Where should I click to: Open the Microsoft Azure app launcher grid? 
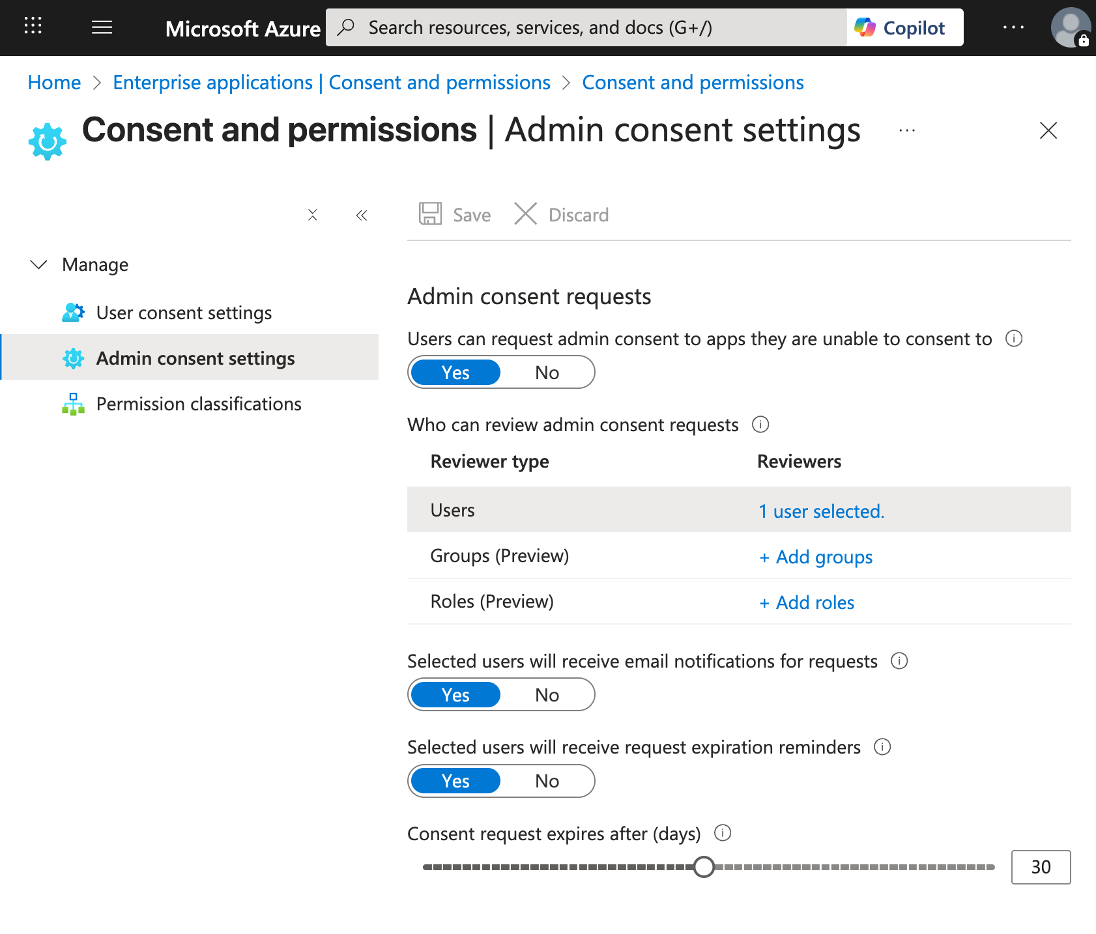tap(32, 27)
